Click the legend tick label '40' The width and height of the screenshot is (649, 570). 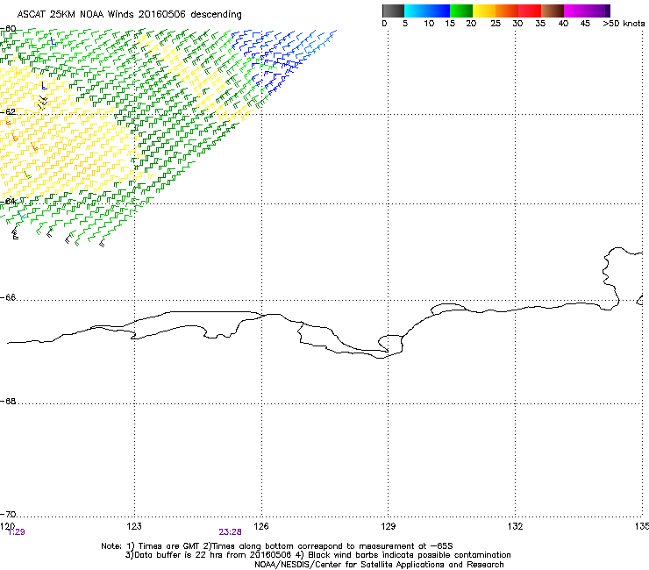point(563,24)
